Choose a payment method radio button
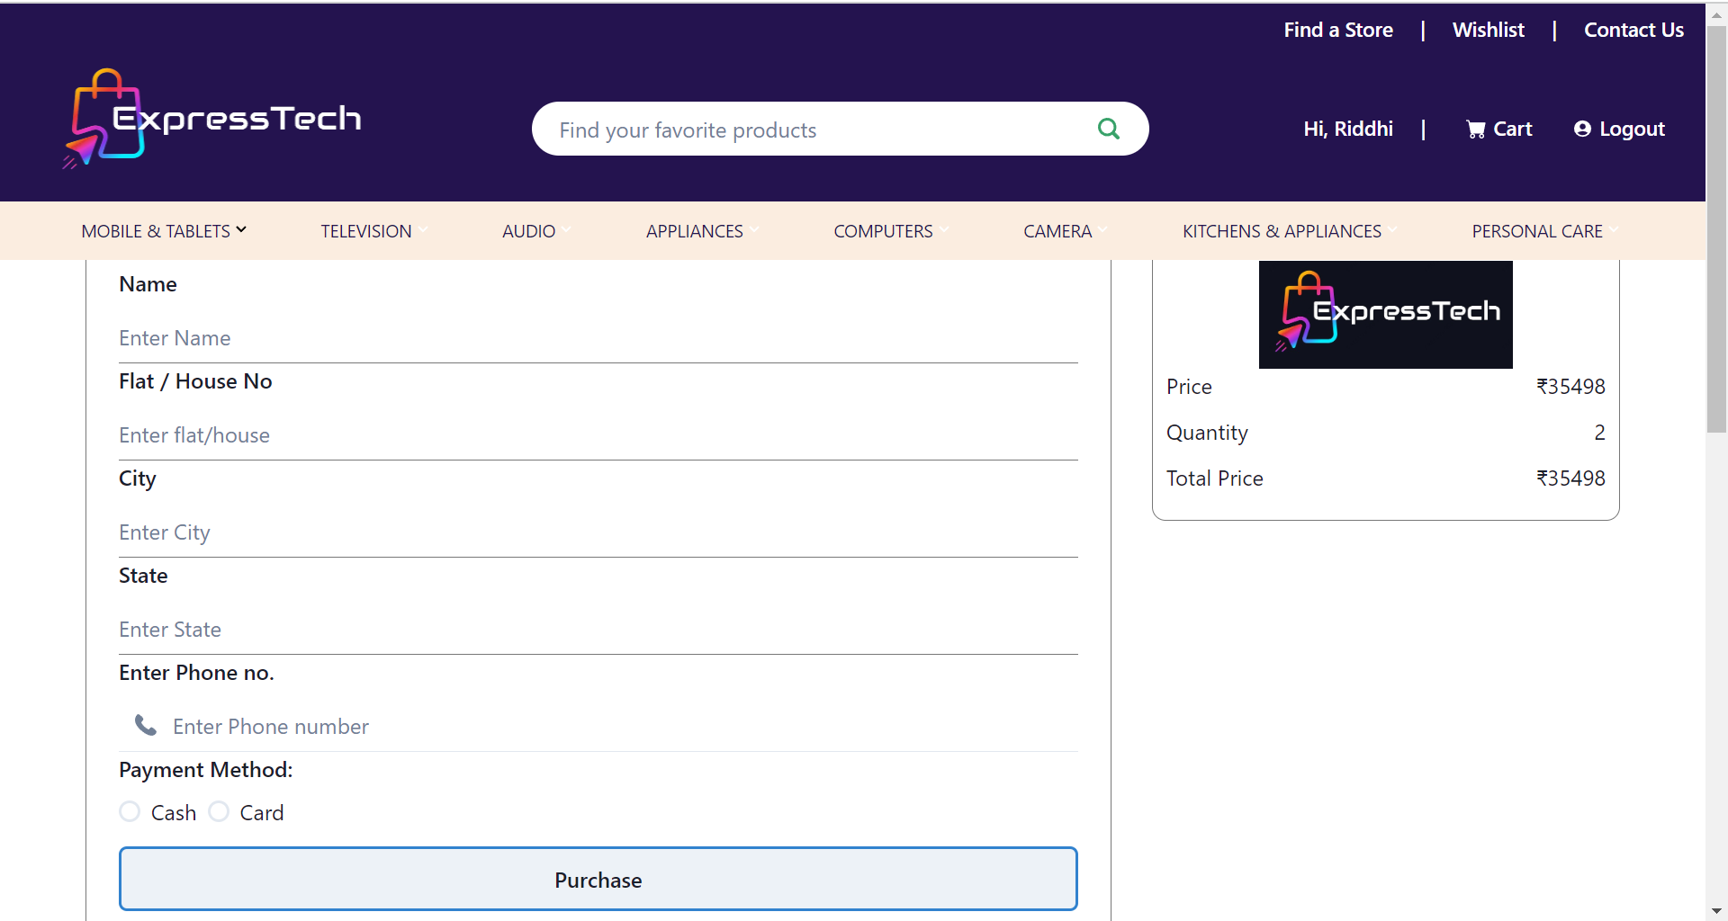This screenshot has height=921, width=1728. [129, 810]
